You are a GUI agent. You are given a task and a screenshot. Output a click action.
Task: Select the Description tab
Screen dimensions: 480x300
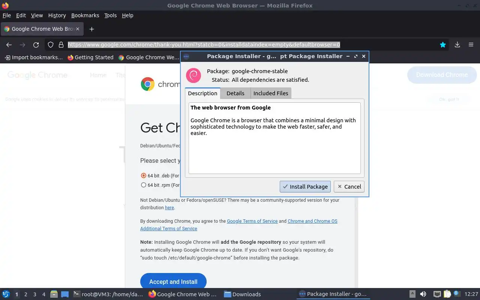(x=202, y=93)
